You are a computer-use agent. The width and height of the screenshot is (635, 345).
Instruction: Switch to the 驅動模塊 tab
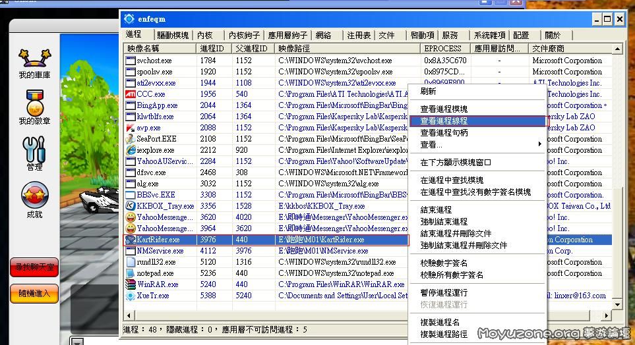tap(173, 35)
